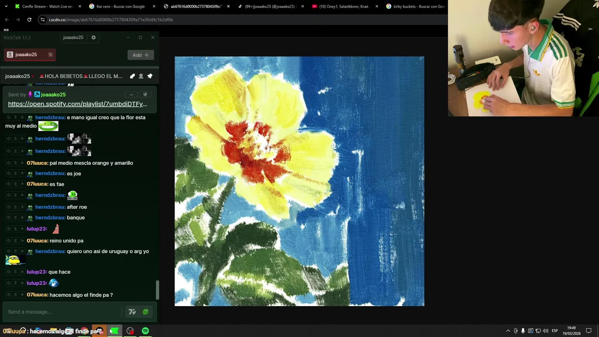The width and height of the screenshot is (599, 337).
Task: Timeout icon on 'es joe' message
Action: click(15, 174)
